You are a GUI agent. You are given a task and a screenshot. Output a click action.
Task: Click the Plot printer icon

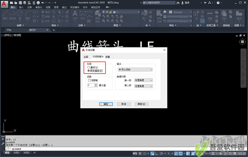pos(38,3)
